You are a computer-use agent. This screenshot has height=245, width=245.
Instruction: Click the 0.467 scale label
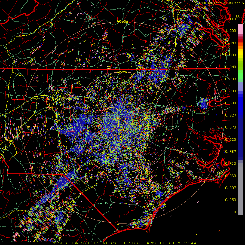click(x=231, y=152)
